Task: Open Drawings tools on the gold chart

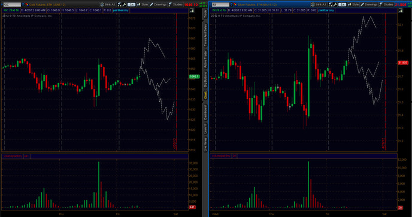Action: coord(158,4)
